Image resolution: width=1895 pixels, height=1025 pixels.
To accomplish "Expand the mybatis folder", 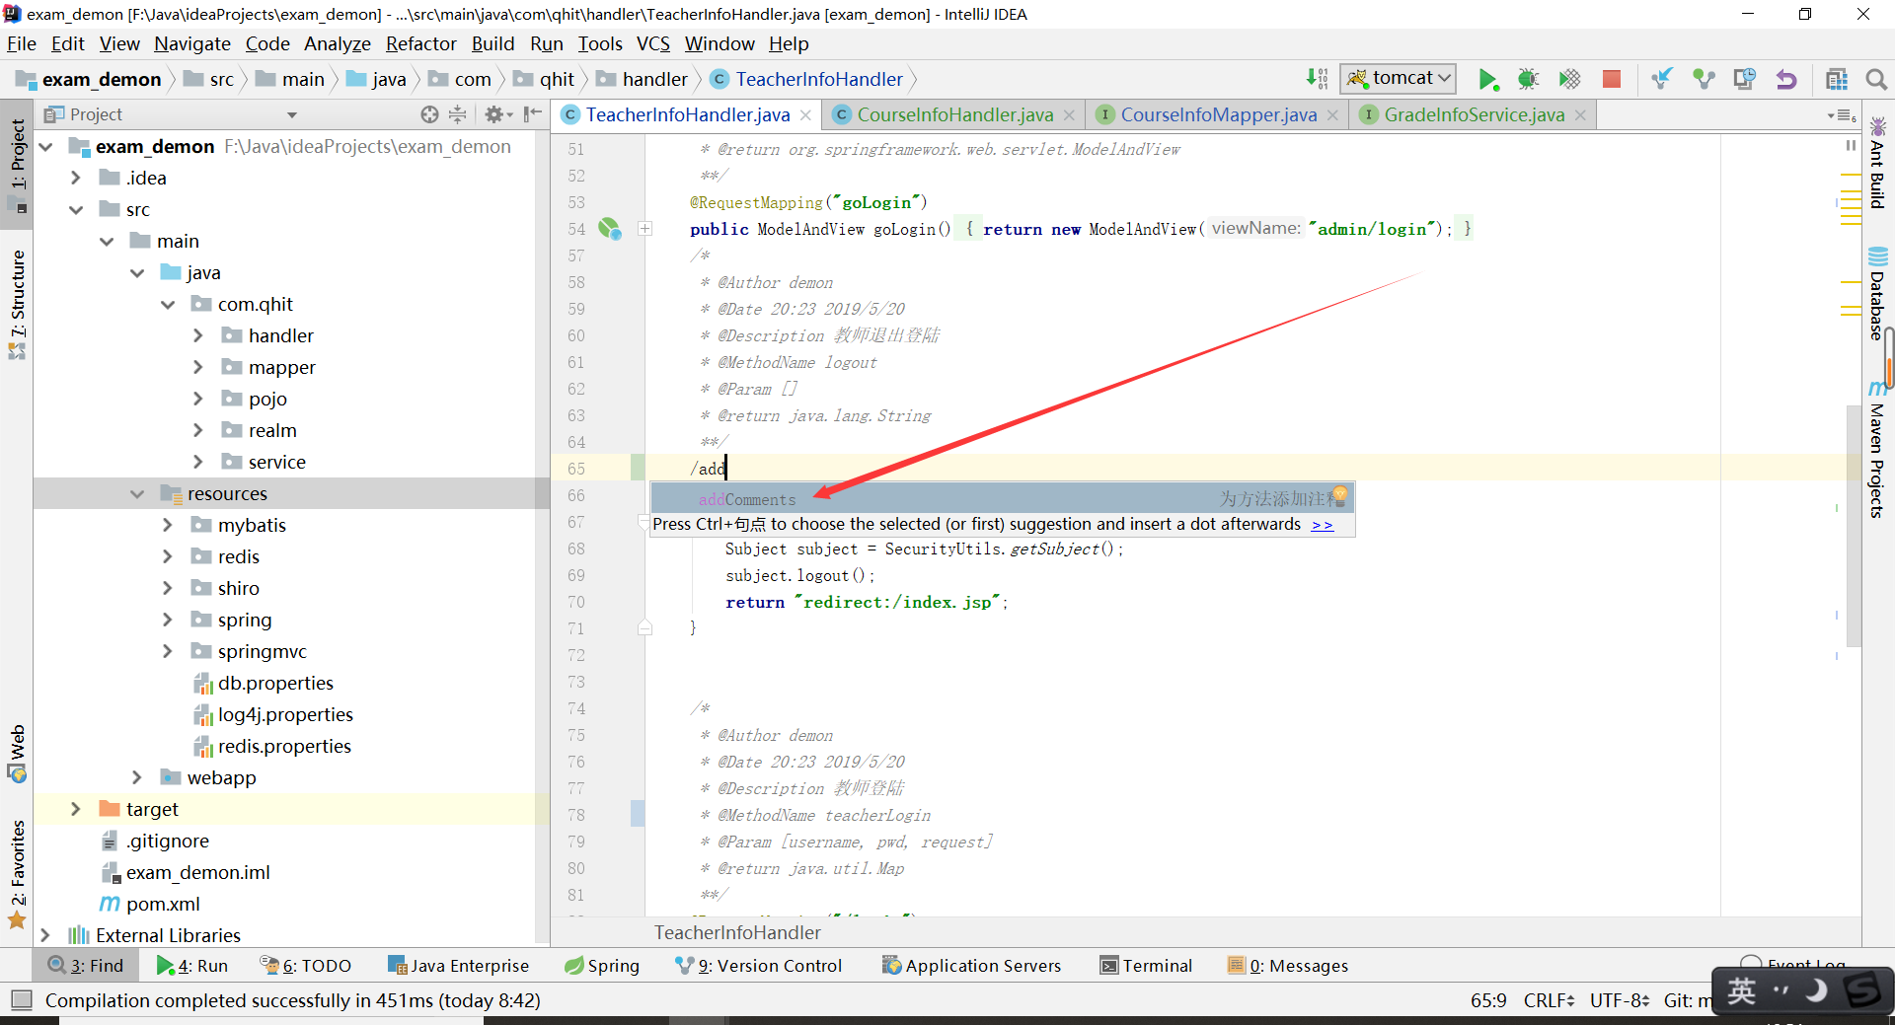I will 167,525.
